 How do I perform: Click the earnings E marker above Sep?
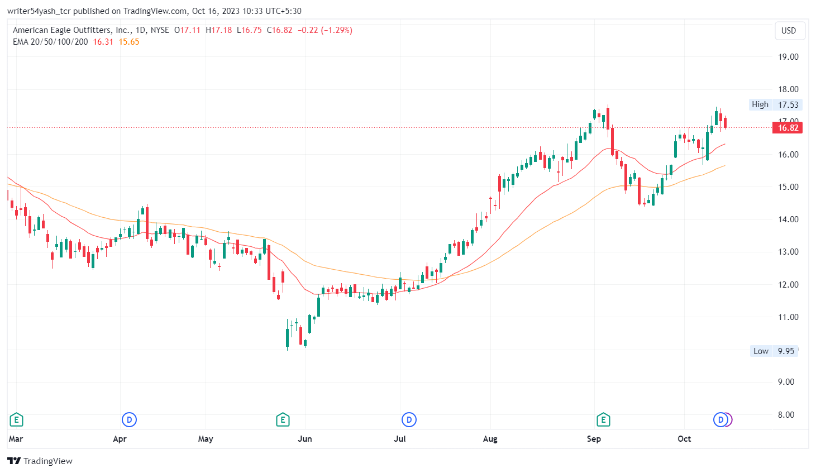[x=603, y=419]
